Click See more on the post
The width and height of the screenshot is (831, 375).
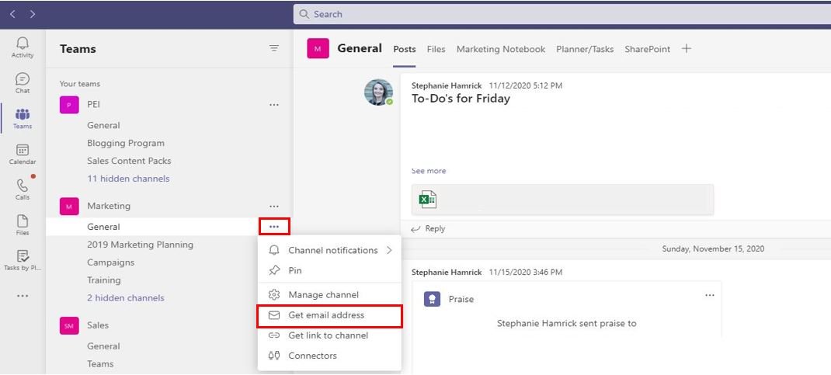click(x=428, y=171)
